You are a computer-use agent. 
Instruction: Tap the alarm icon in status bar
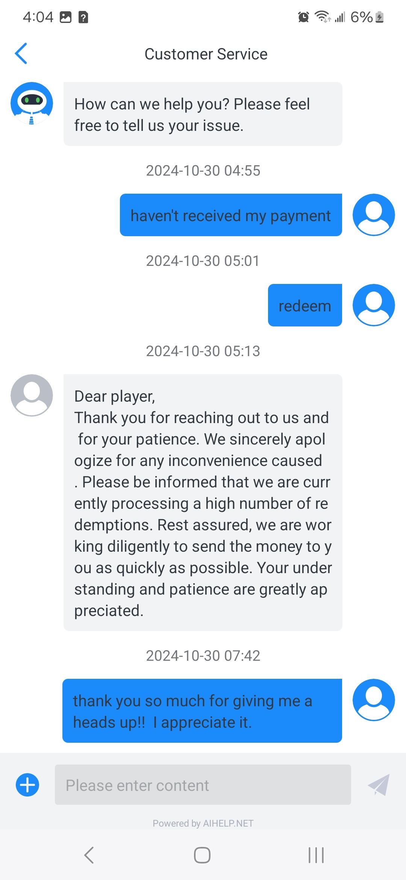tap(303, 17)
